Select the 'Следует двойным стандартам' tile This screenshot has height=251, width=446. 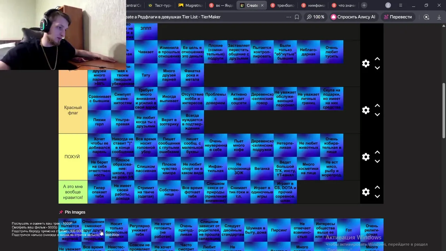pyautogui.click(x=232, y=230)
